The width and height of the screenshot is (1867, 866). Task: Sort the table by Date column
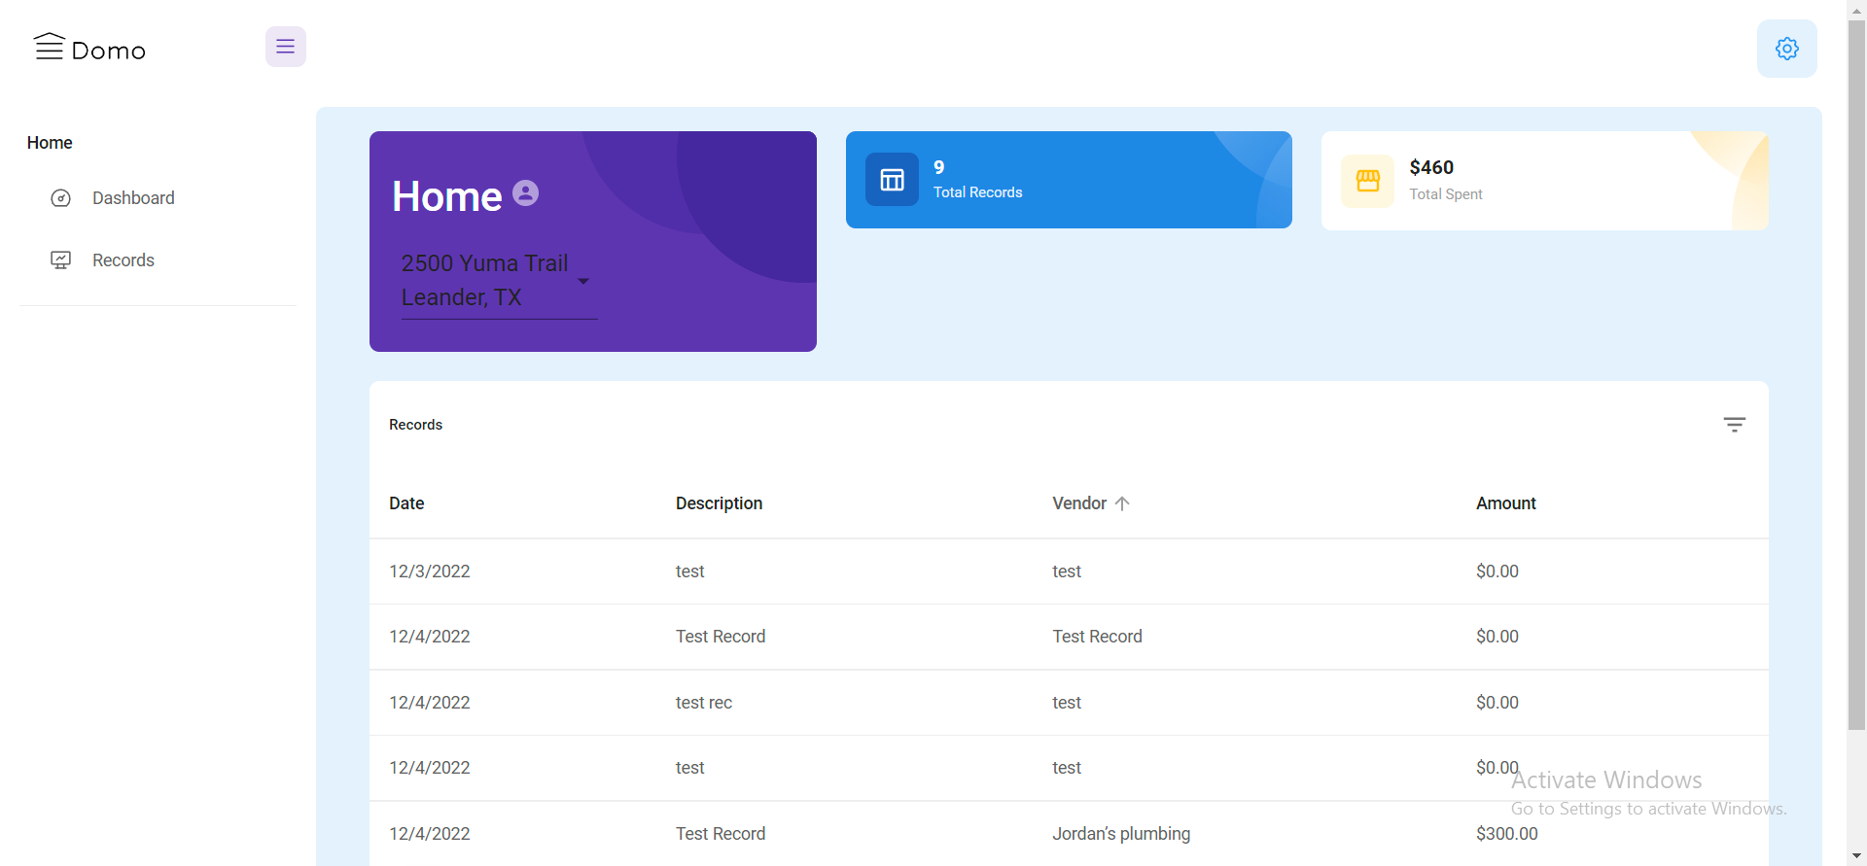click(406, 503)
